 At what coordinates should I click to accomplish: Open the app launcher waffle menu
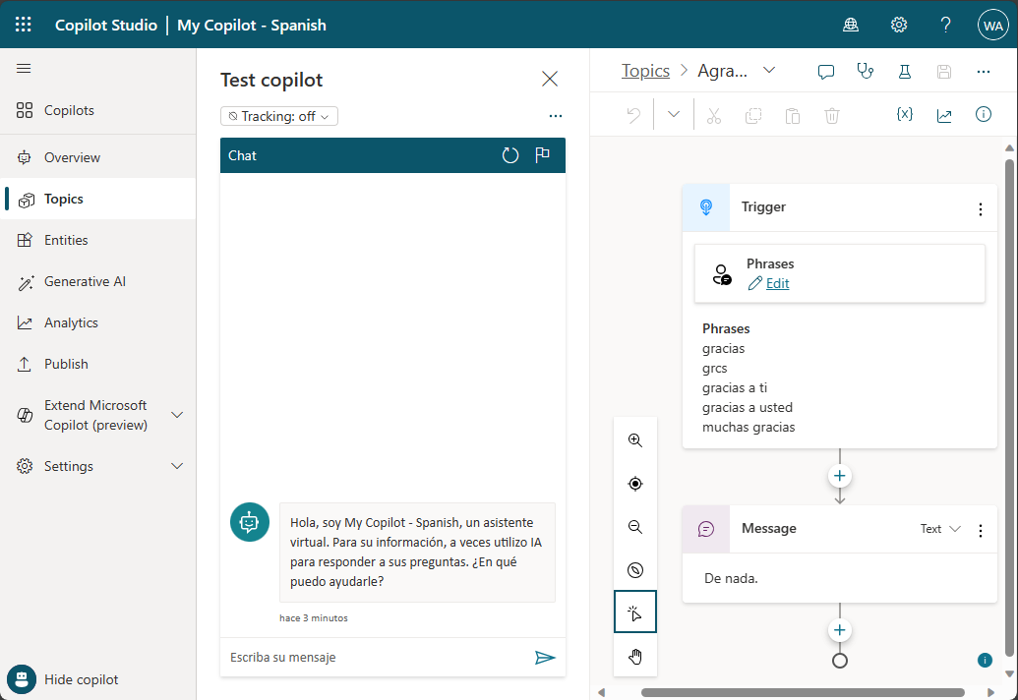coord(24,25)
